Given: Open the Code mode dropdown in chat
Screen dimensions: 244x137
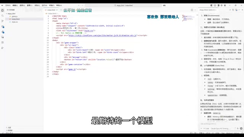Looking at the screenshot, I should (x=206, y=129).
